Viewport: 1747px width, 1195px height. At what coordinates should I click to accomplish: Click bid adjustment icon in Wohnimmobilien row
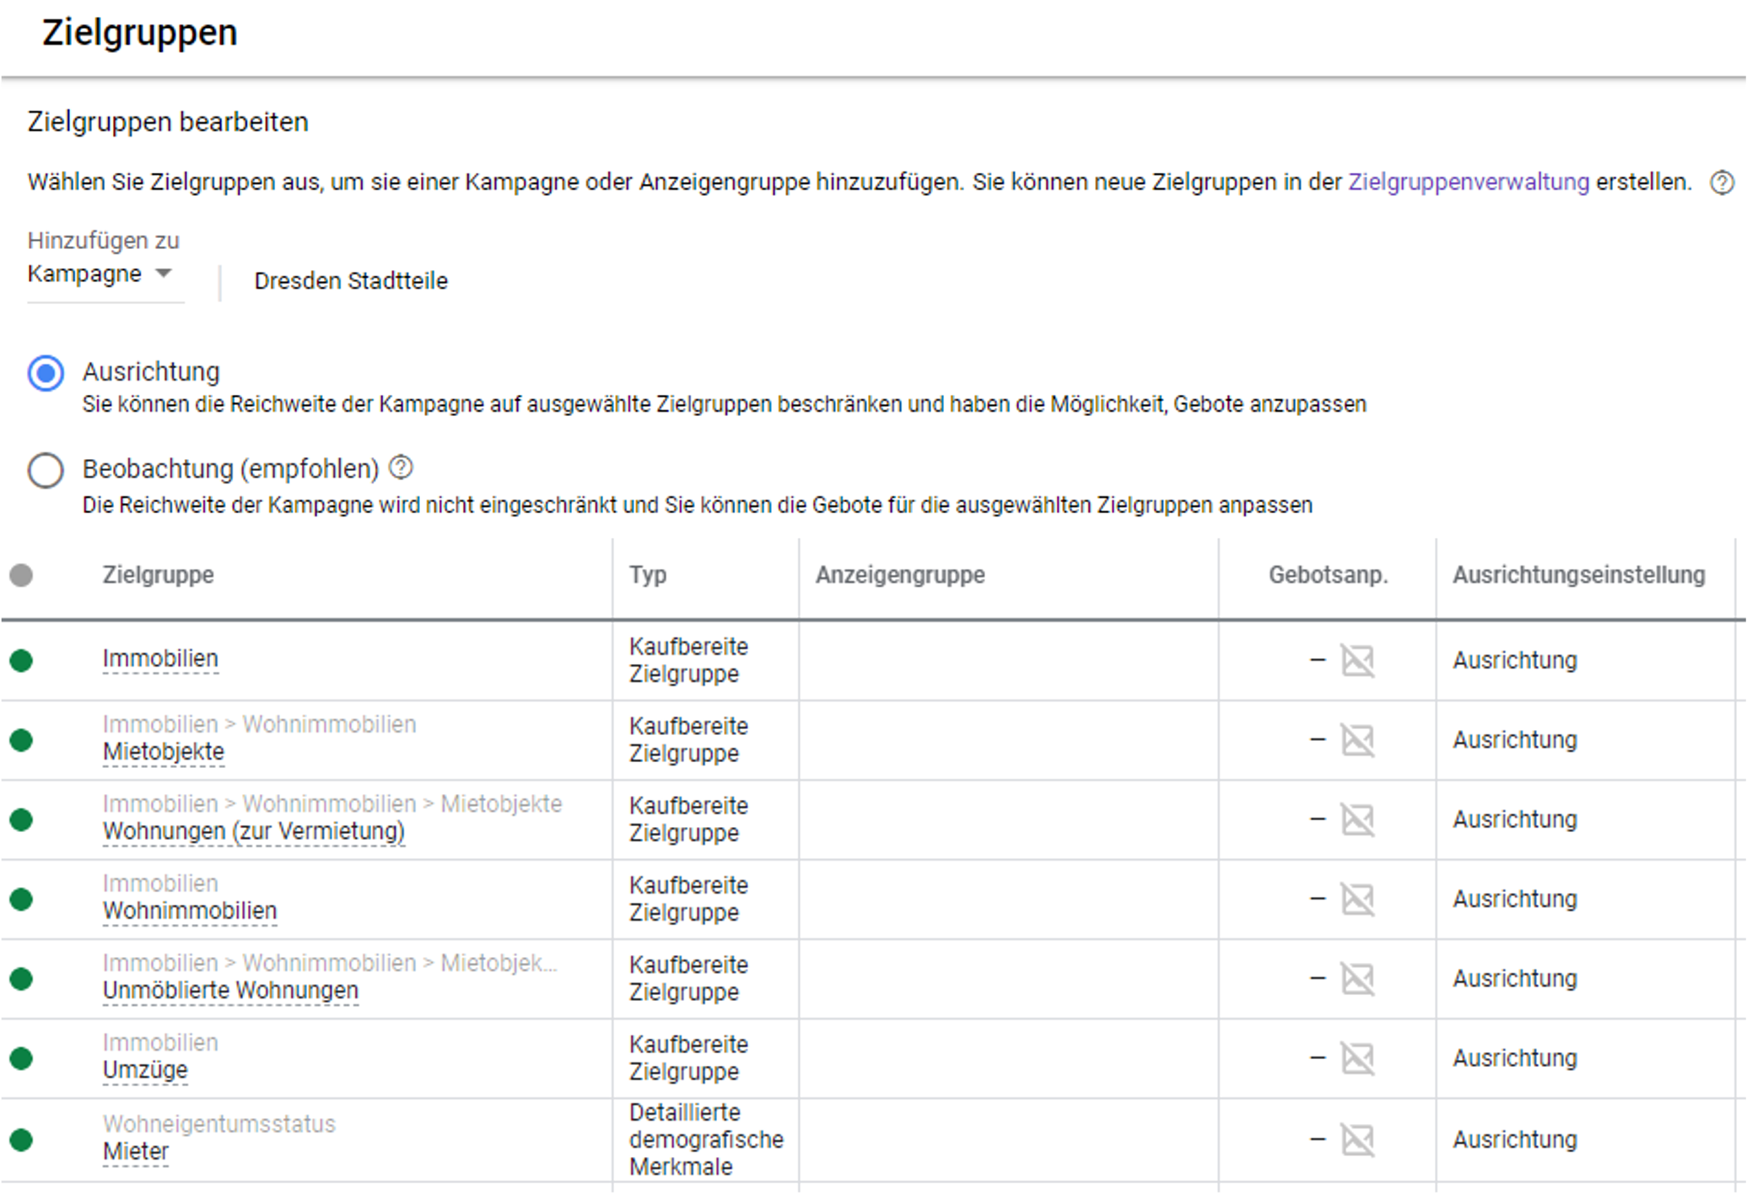pos(1357,900)
